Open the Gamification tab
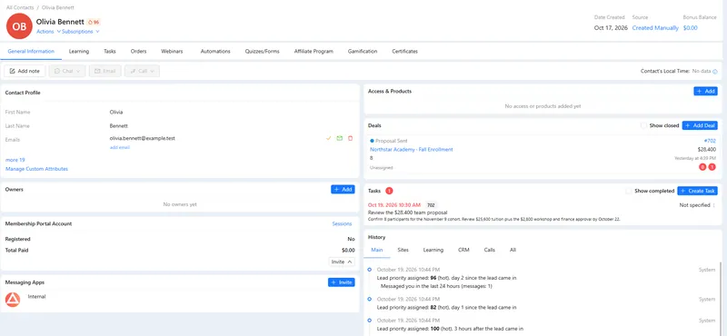Viewport: 727px width, 336px height. [362, 52]
